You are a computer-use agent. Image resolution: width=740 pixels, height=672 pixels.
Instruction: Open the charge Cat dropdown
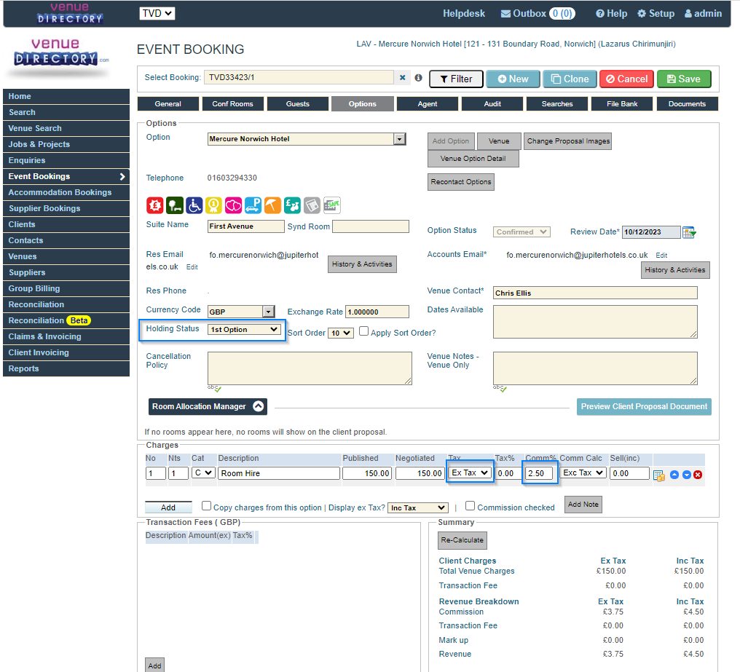pyautogui.click(x=204, y=473)
